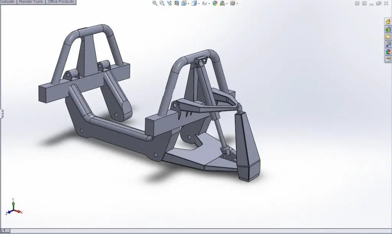This screenshot has height=234, width=392.
Task: Restore down the document window
Action: pos(379,3)
